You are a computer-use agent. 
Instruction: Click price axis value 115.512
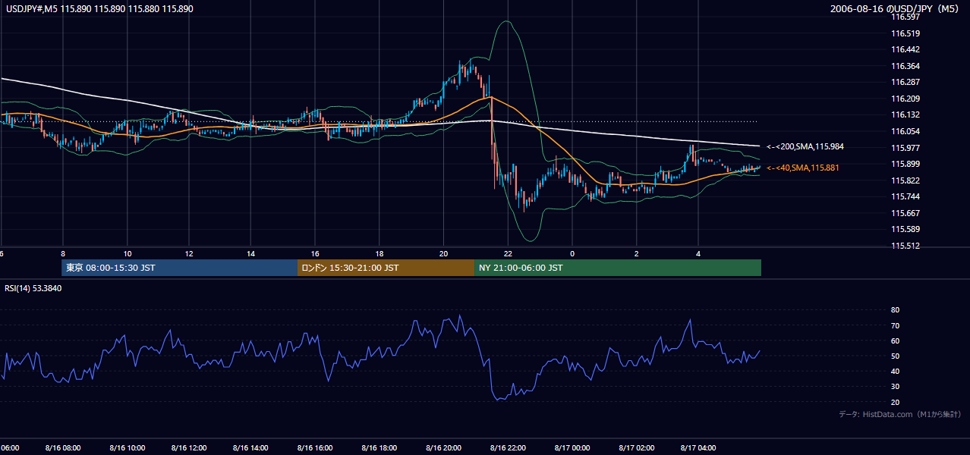click(x=905, y=246)
